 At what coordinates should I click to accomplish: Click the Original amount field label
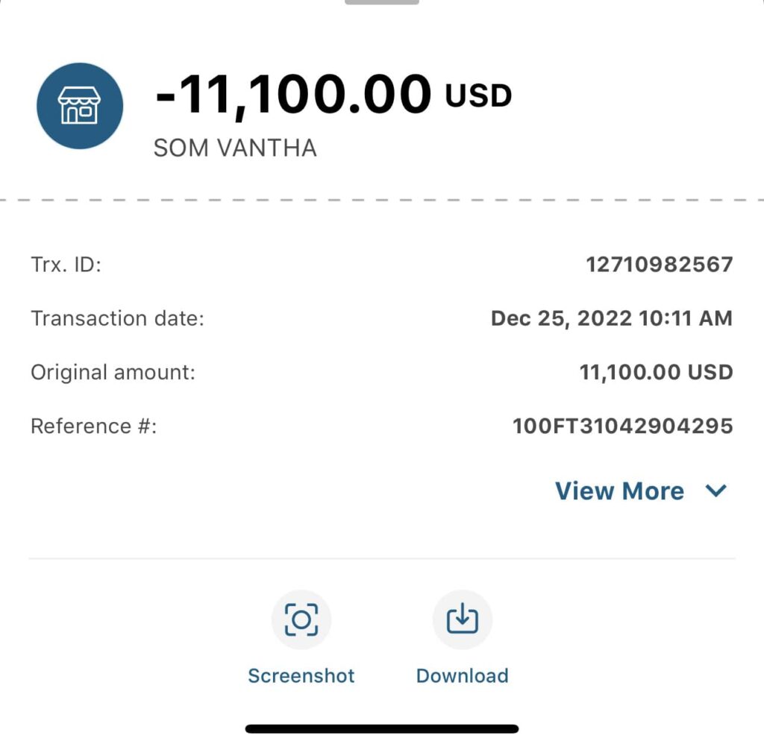(113, 371)
